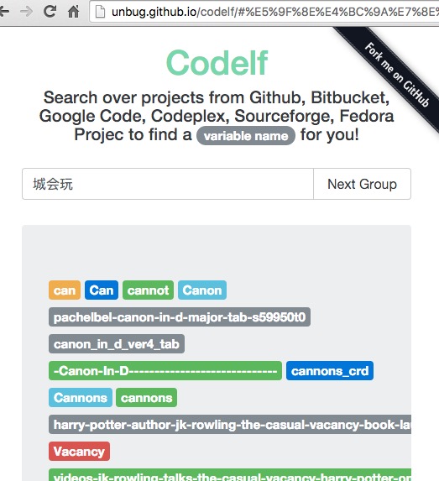Image resolution: width=439 pixels, height=481 pixels.
Task: Click the gray 'variable name' badge
Action: tap(246, 136)
